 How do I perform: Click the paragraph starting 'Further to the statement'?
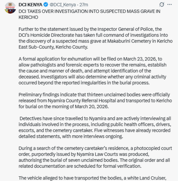click(95, 38)
